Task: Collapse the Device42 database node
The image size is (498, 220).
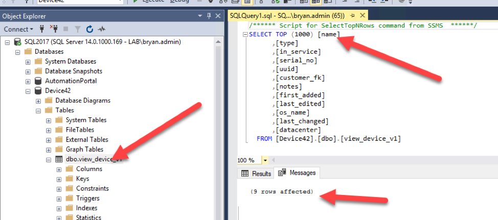Action: click(28, 91)
